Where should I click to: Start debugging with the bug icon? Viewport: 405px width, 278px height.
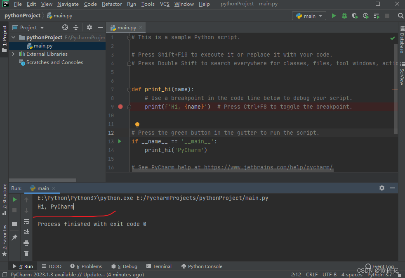[x=344, y=16]
